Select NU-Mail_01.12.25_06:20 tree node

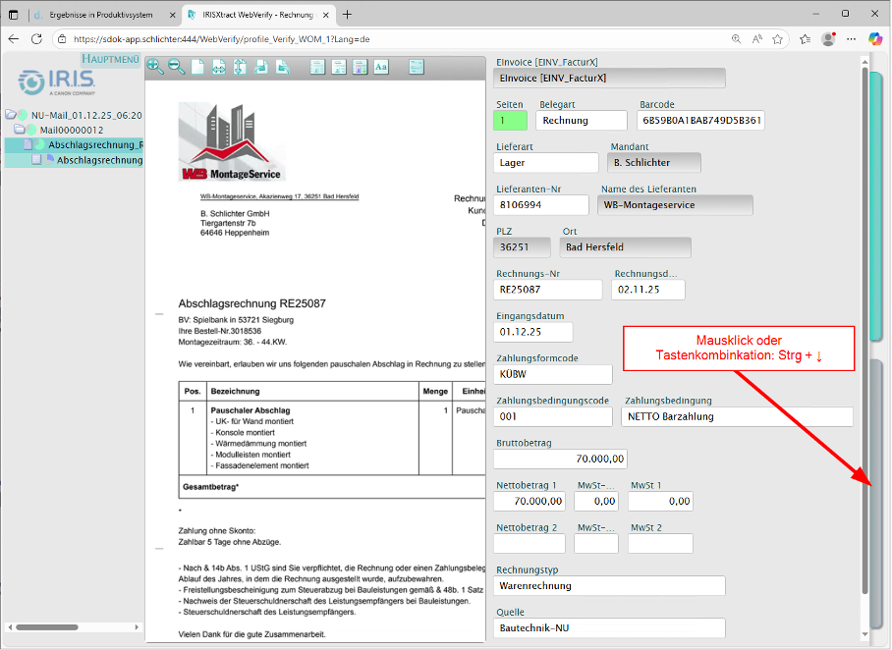click(x=86, y=115)
